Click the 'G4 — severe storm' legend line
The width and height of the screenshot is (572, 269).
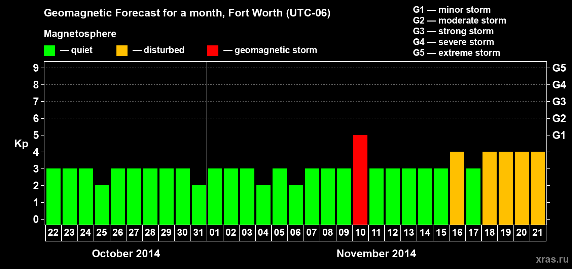(x=454, y=42)
